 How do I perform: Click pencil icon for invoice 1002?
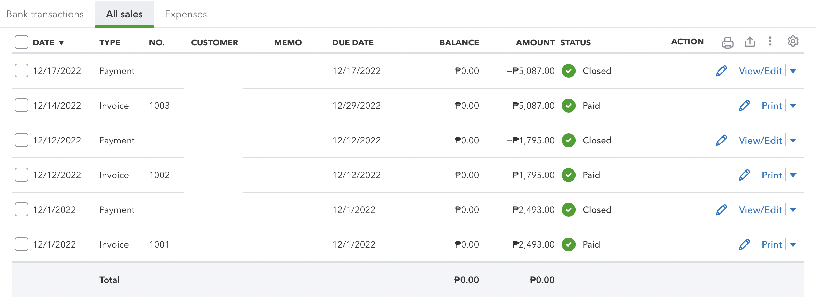tap(744, 175)
